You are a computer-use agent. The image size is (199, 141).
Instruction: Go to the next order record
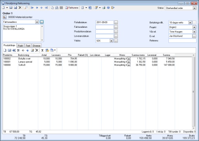tap(41, 8)
